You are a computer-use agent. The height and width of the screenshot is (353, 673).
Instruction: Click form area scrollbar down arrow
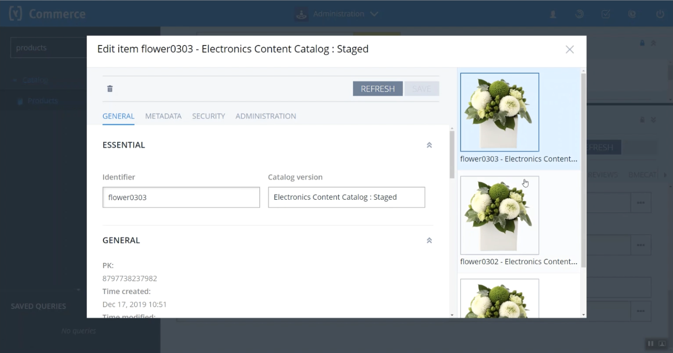[452, 315]
